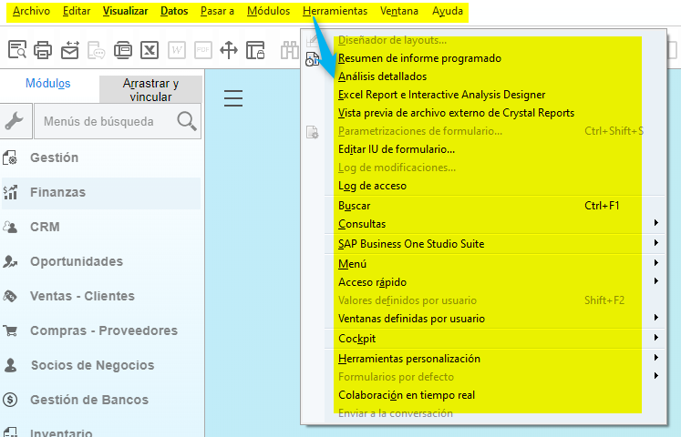681x437 pixels.
Task: Open the Archivo menu
Action: (x=31, y=11)
